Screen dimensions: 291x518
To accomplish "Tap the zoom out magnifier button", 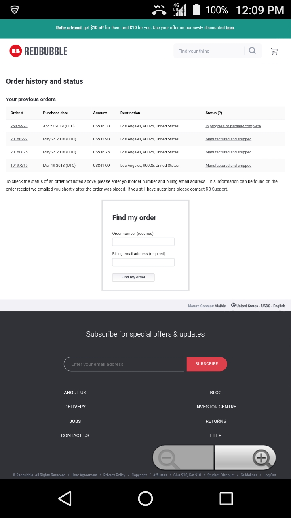I will point(183,458).
